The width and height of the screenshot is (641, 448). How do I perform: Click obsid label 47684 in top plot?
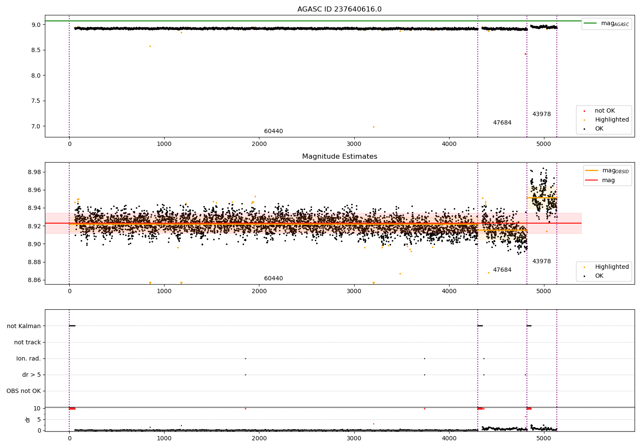coord(502,123)
